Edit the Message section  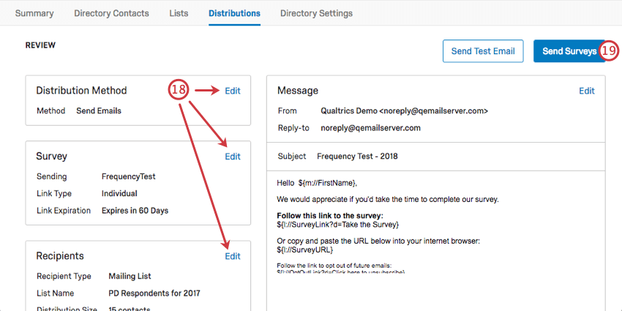click(587, 91)
